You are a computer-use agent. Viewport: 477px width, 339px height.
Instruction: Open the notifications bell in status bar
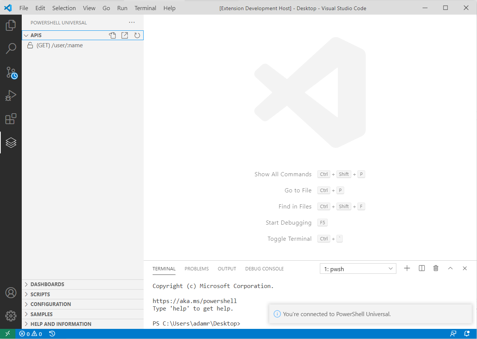coord(467,334)
